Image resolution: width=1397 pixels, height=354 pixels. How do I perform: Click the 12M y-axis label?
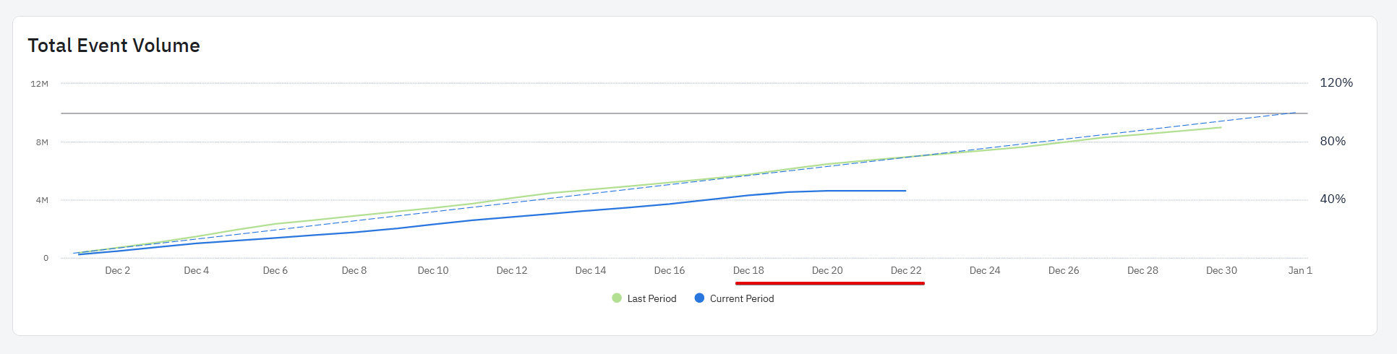[x=39, y=84]
